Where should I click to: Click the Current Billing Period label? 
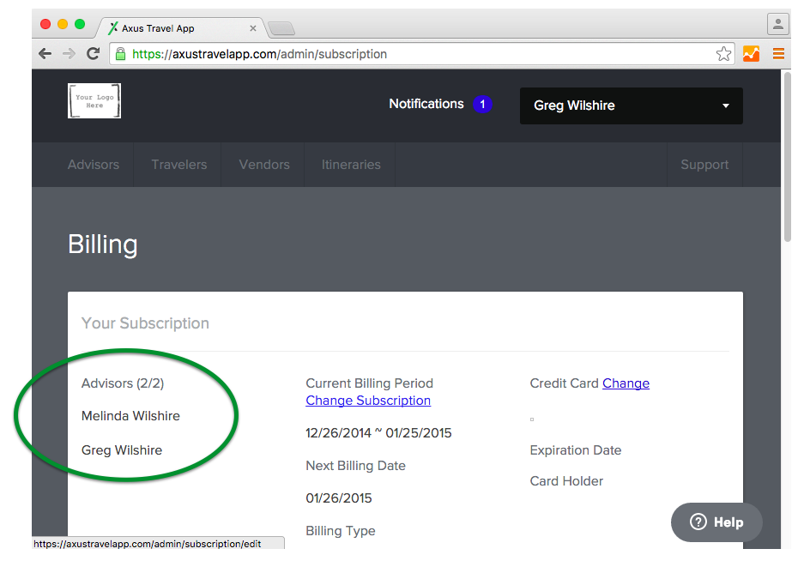pos(369,383)
